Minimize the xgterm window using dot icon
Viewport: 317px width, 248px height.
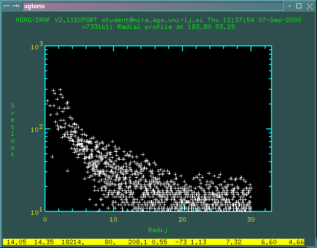point(290,6)
